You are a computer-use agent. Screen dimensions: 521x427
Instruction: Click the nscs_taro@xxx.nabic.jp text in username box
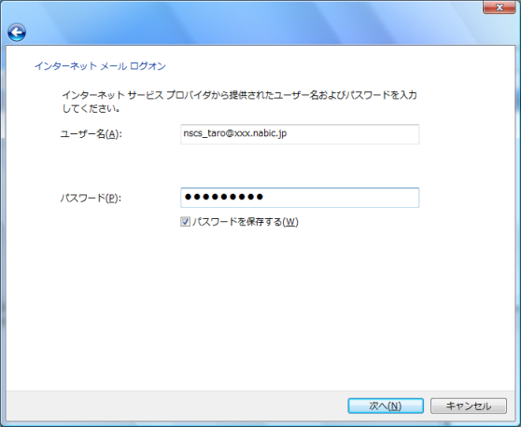235,133
